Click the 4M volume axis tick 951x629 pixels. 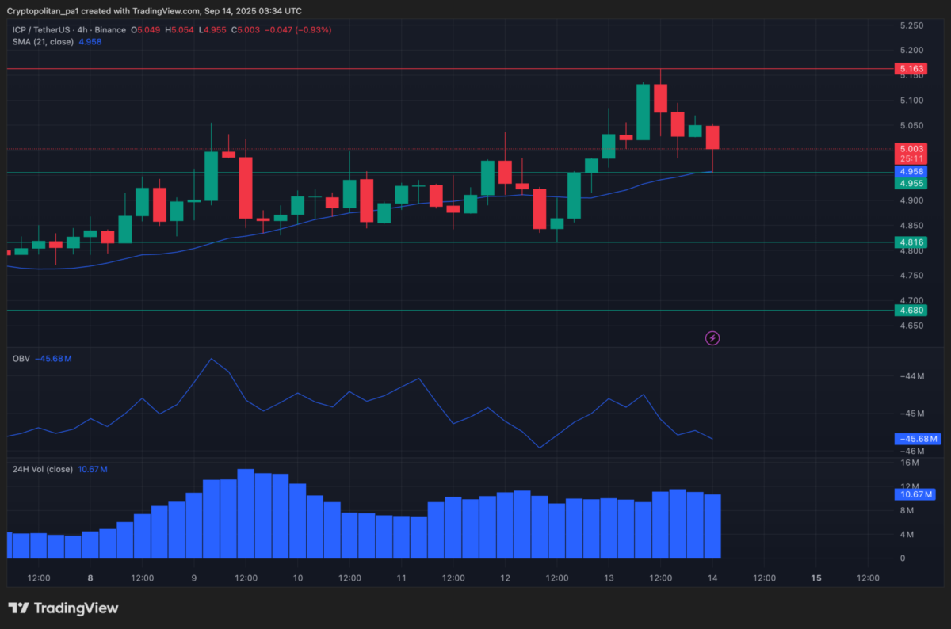point(908,535)
